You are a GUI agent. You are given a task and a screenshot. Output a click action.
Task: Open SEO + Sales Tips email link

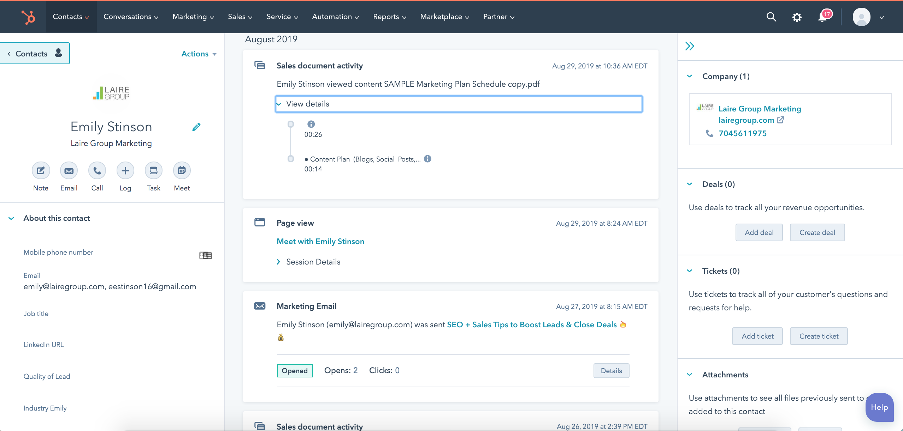(532, 324)
